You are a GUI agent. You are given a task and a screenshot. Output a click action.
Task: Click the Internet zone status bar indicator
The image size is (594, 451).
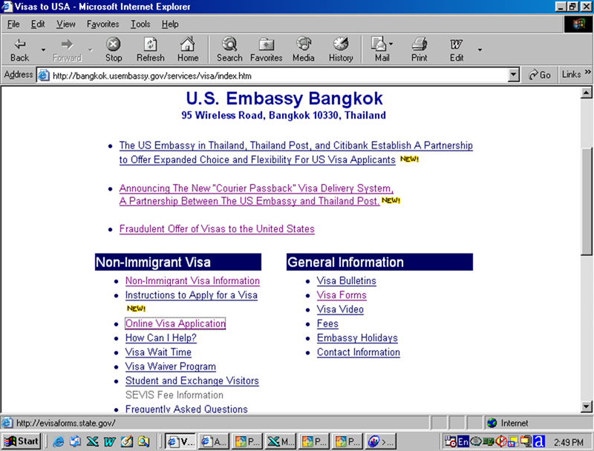508,423
